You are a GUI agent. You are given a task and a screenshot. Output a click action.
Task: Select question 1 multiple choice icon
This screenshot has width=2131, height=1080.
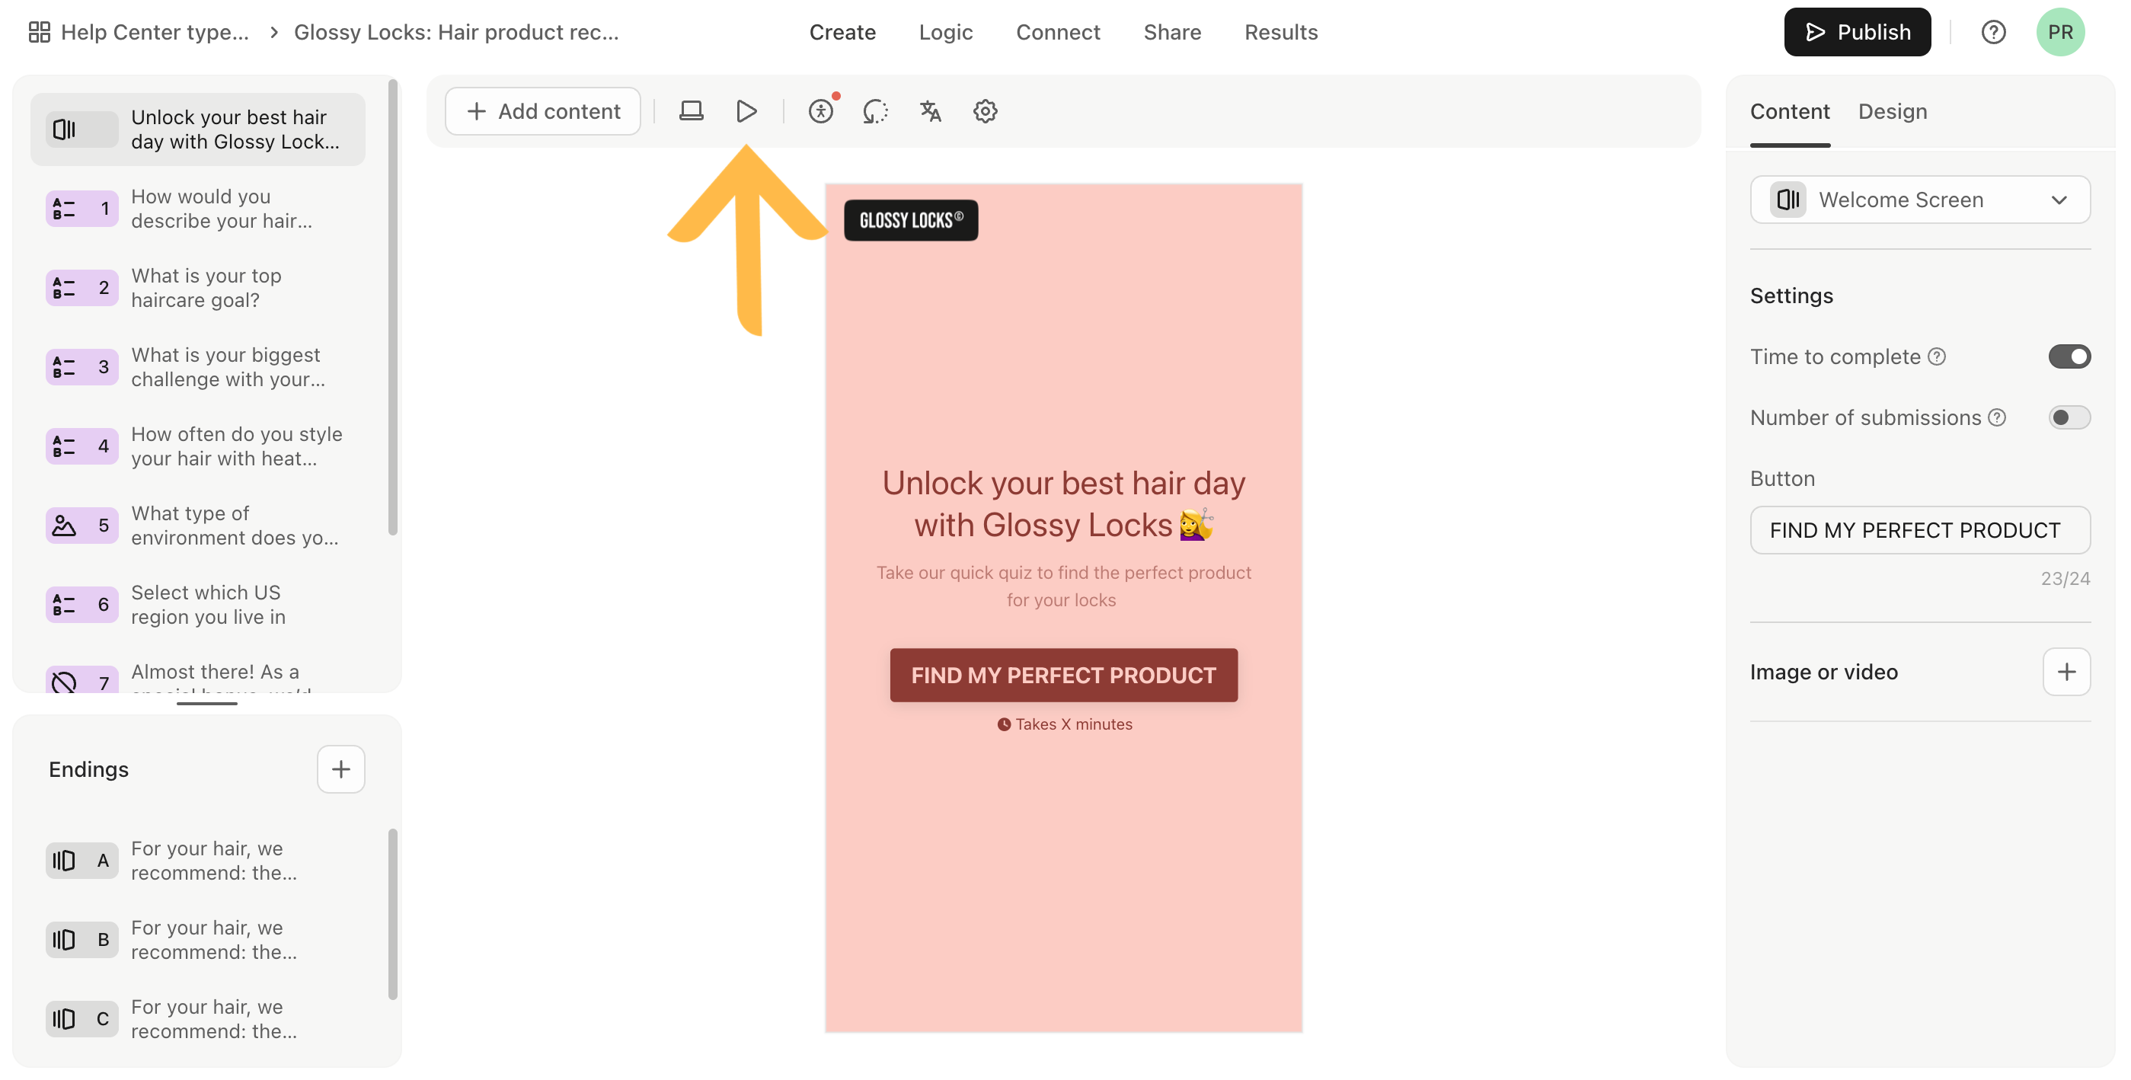click(x=82, y=209)
